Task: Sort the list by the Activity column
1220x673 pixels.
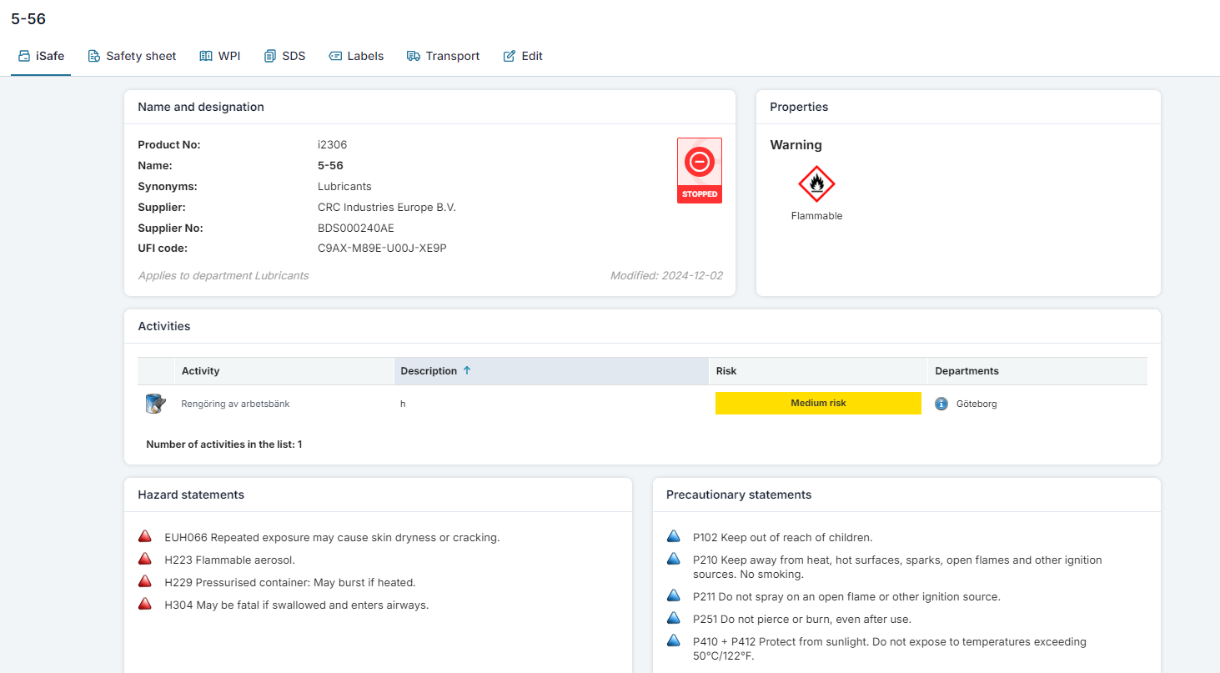Action: pyautogui.click(x=284, y=371)
